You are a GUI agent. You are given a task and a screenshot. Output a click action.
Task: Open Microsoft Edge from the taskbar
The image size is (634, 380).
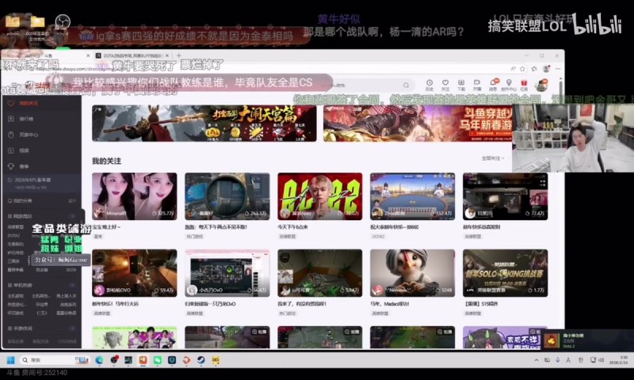pos(99,359)
